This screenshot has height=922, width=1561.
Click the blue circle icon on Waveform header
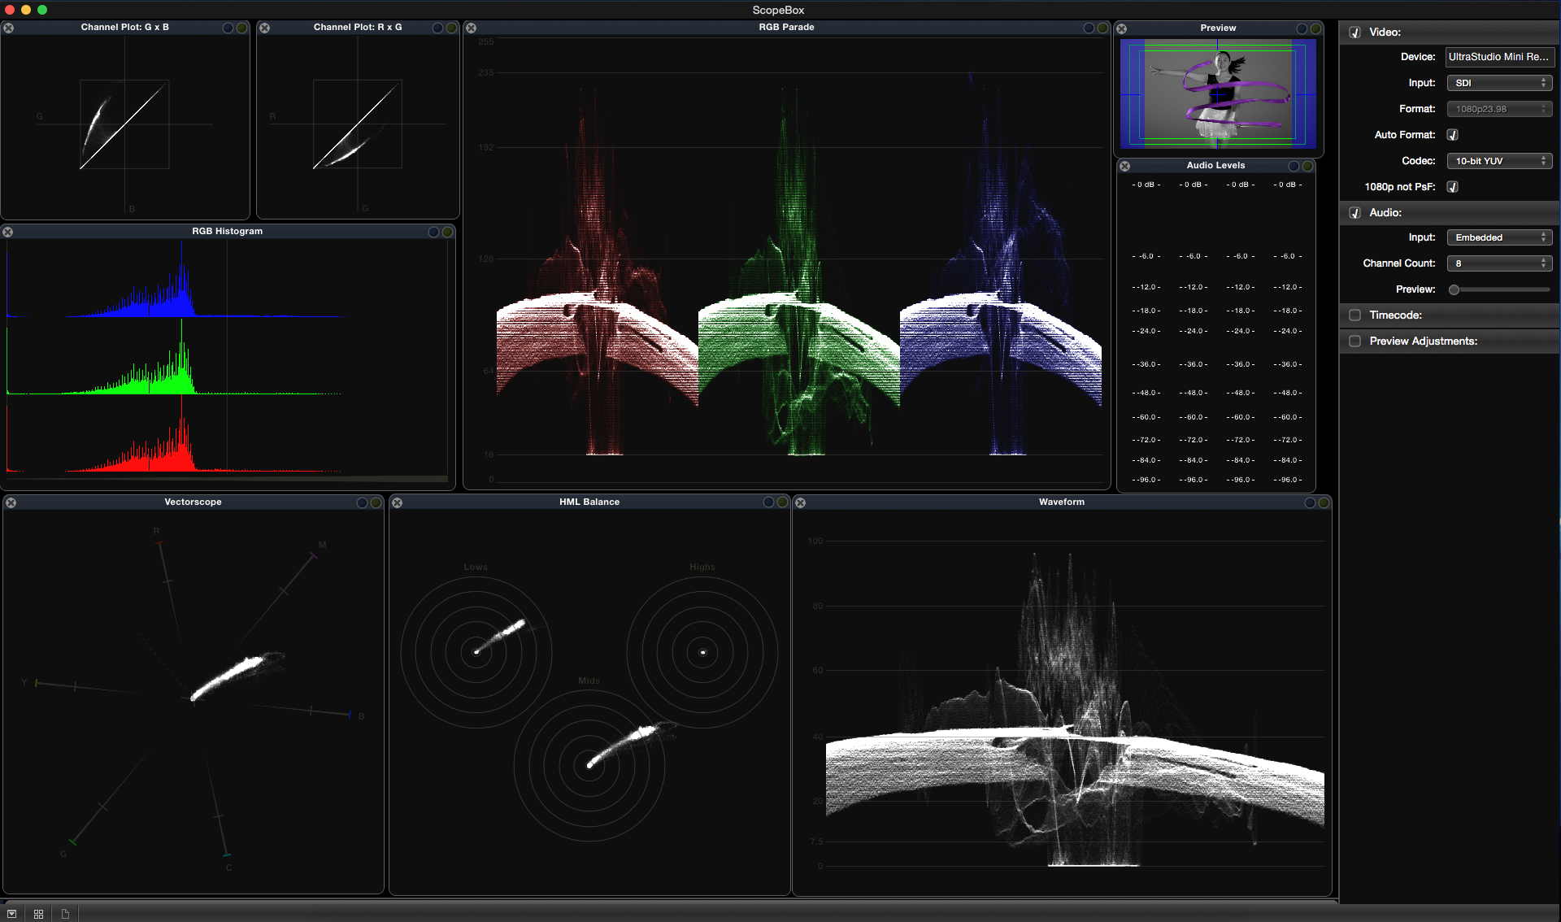tap(1309, 502)
